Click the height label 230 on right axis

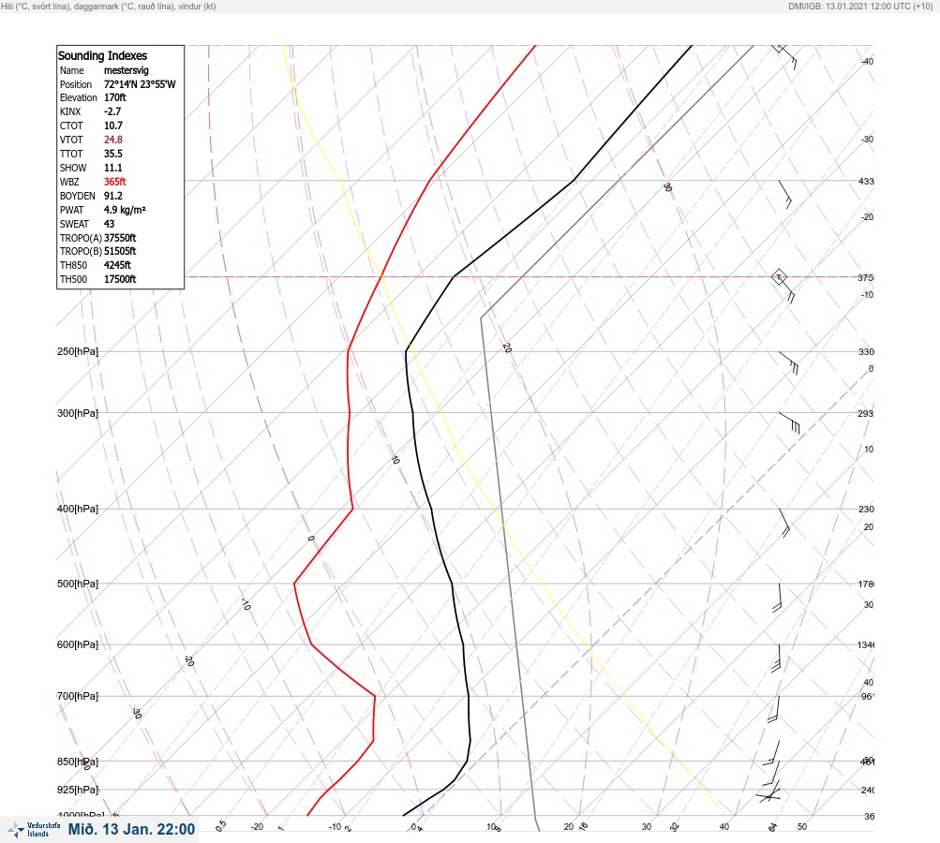(x=866, y=510)
